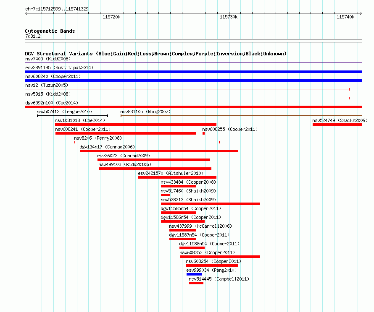Click the nsv517460 (Shaikh2009) label
Image resolution: width=374 pixels, height=312 pixels.
[188, 191]
